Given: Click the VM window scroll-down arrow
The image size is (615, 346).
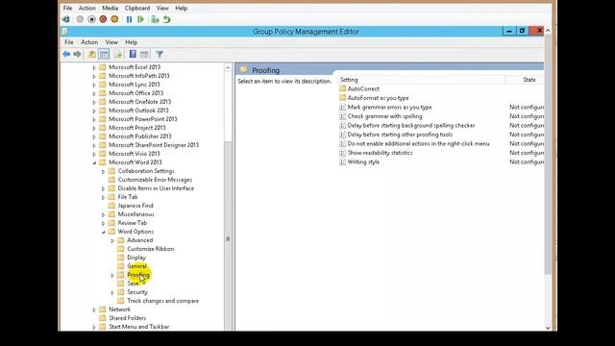Looking at the screenshot, I should pyautogui.click(x=548, y=328).
